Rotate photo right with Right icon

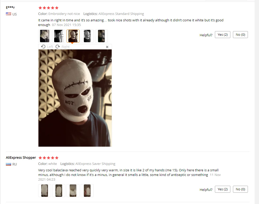tap(62, 47)
